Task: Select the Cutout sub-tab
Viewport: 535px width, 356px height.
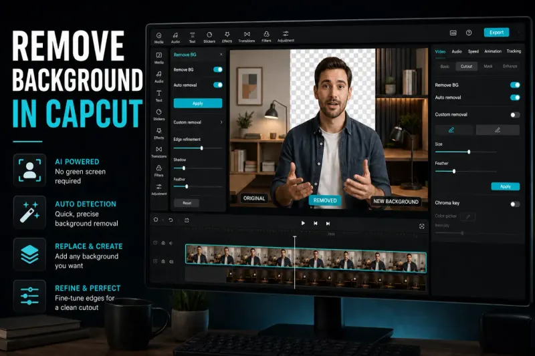Action: [x=466, y=66]
